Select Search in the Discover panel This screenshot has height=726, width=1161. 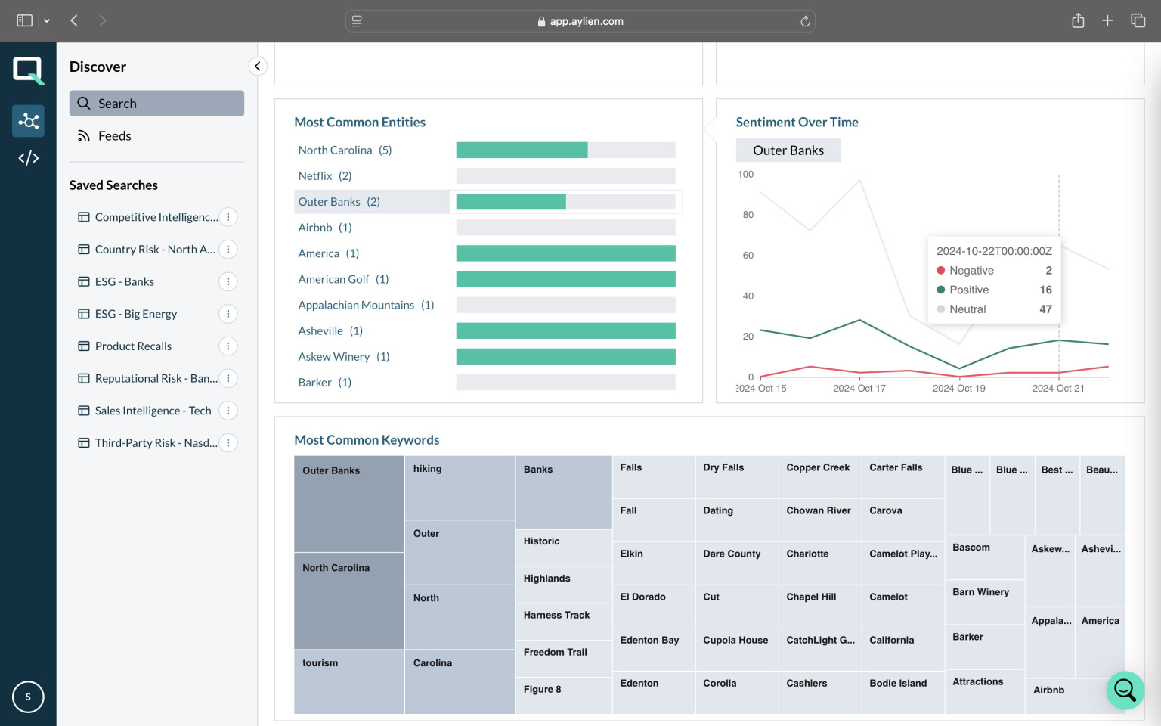click(156, 104)
